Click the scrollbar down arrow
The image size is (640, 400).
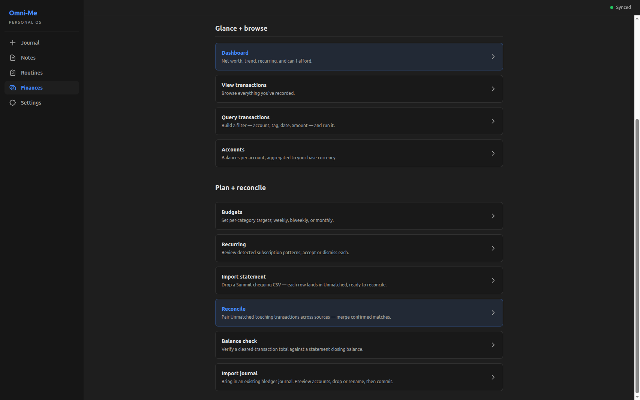click(637, 397)
